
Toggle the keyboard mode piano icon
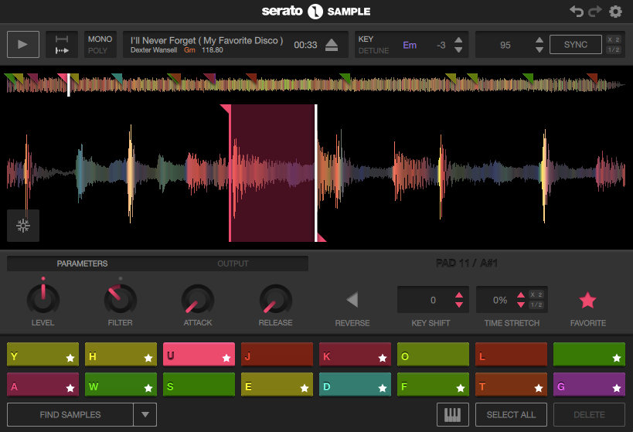[x=453, y=415]
